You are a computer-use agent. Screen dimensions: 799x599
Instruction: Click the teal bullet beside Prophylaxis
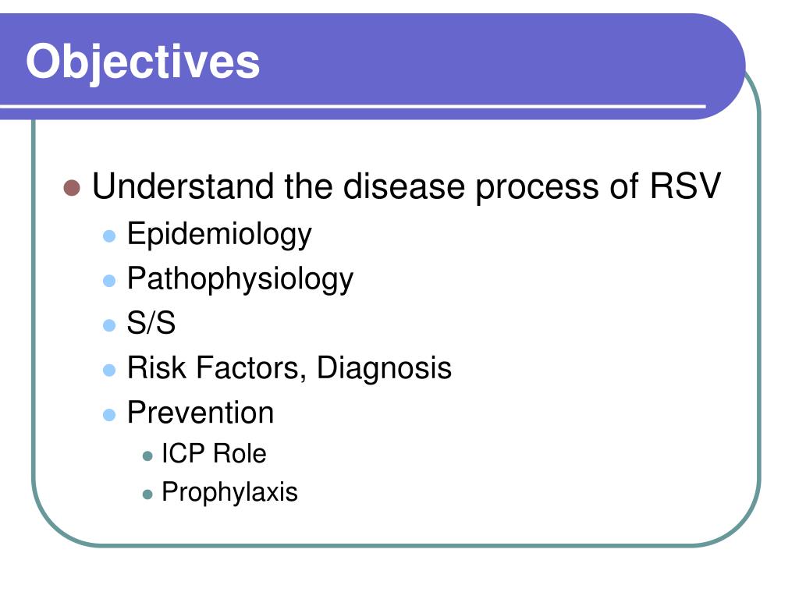[x=147, y=494]
